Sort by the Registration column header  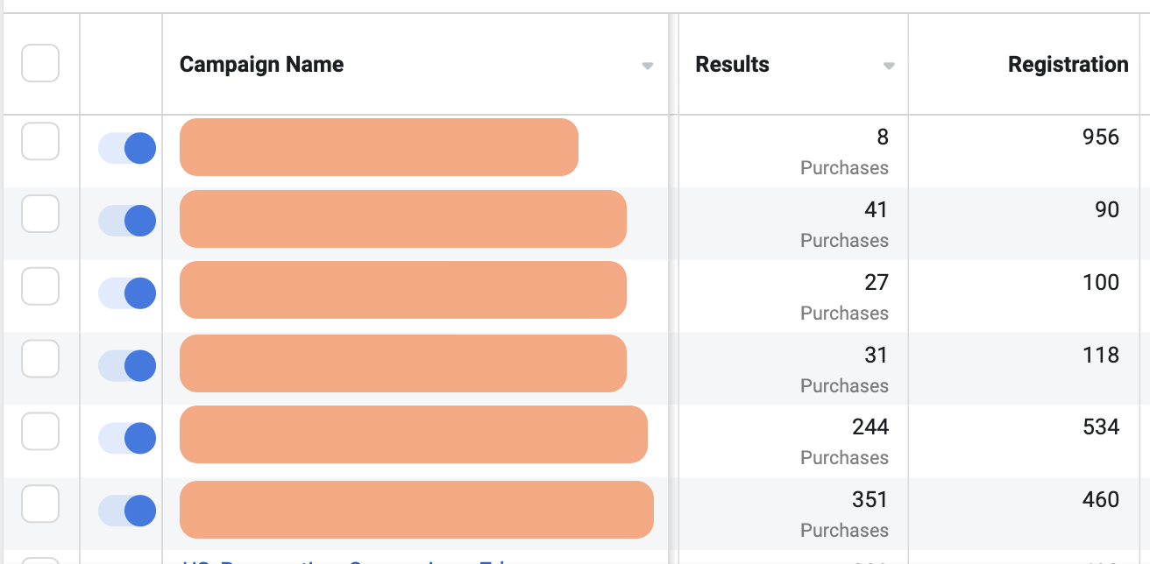coord(1068,64)
